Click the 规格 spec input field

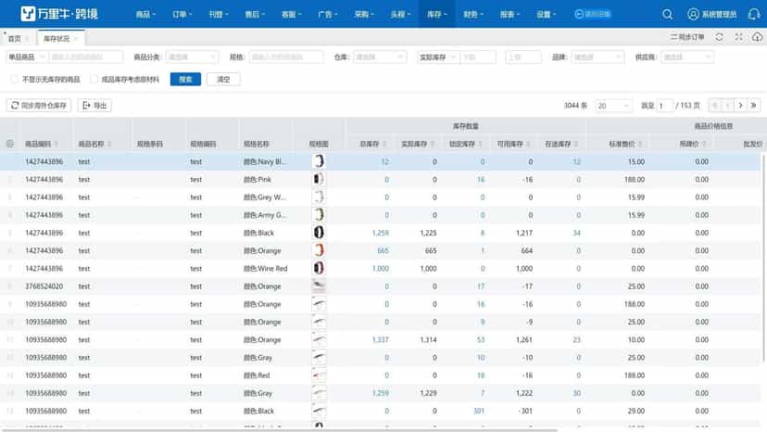click(x=286, y=57)
